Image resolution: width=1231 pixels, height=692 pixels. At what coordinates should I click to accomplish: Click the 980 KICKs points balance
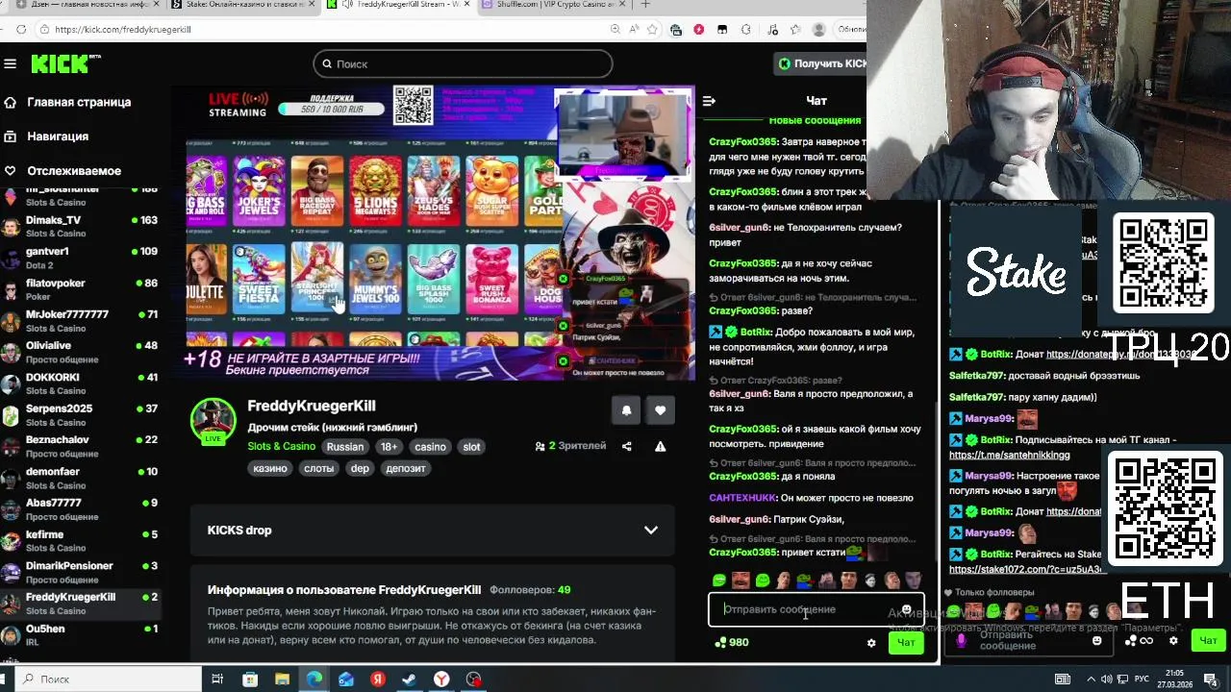pyautogui.click(x=731, y=643)
